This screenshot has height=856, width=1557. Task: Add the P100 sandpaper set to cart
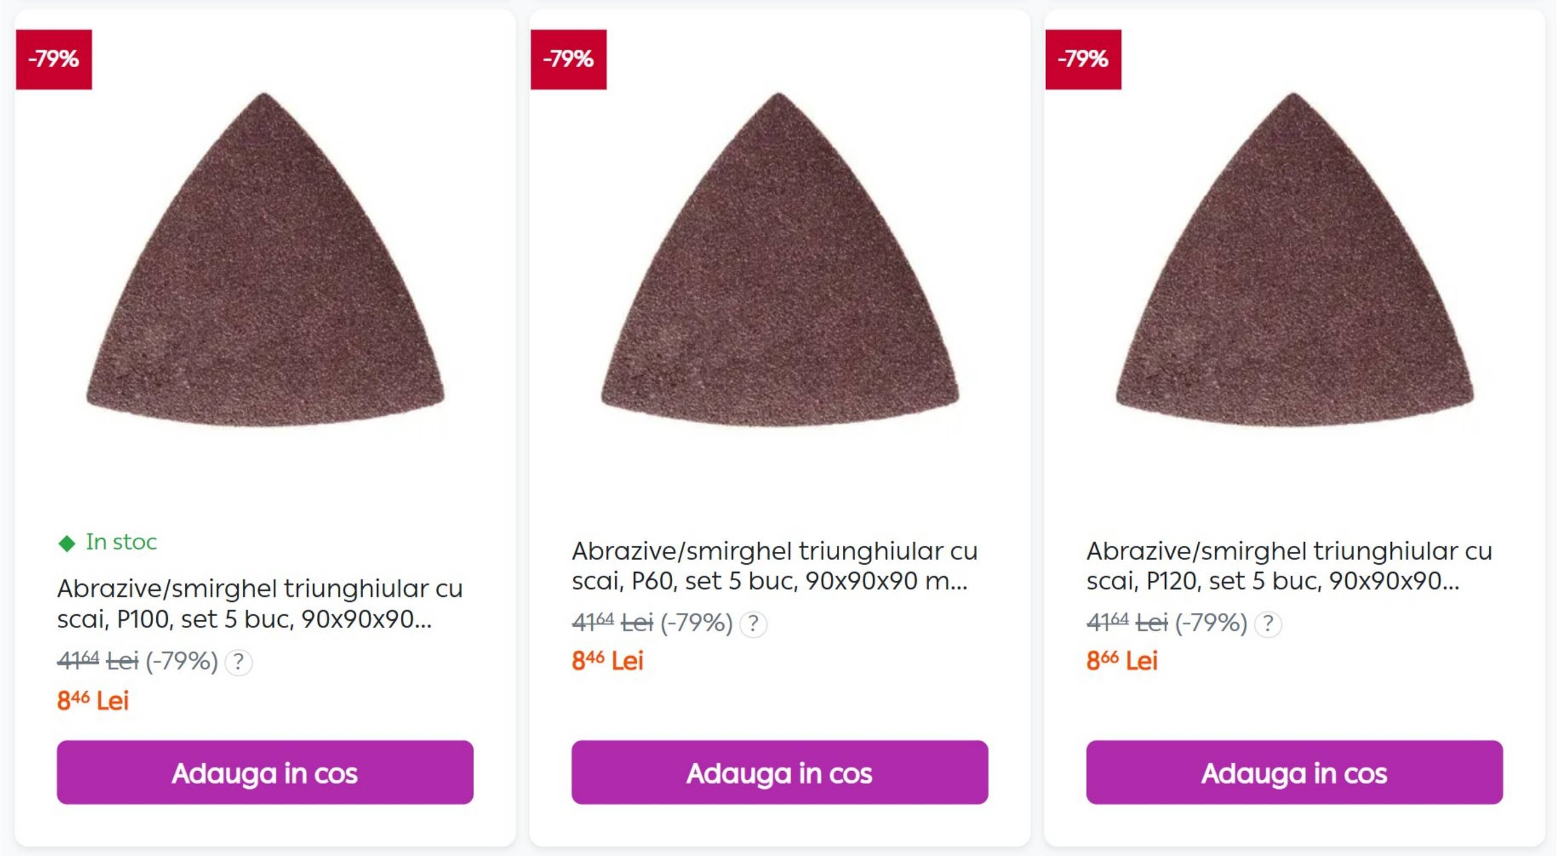click(x=265, y=773)
